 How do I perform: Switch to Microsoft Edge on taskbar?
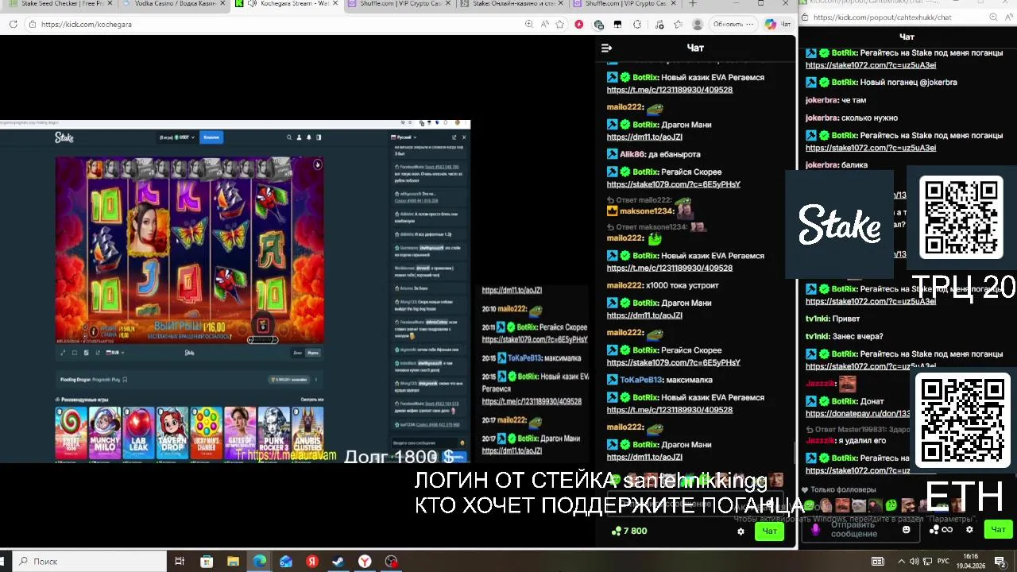[x=260, y=562]
